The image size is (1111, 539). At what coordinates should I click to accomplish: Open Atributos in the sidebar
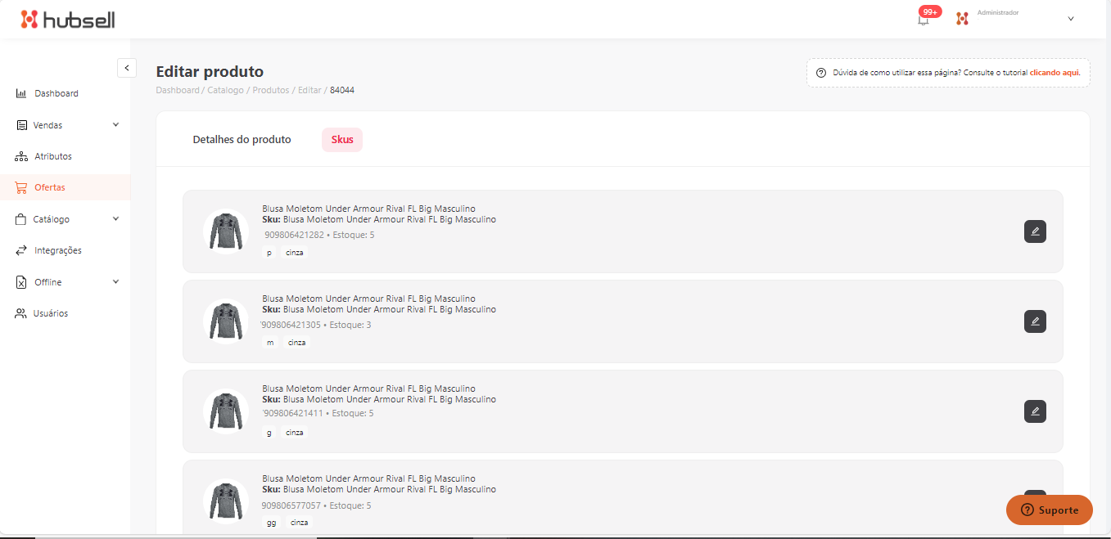[x=52, y=156]
